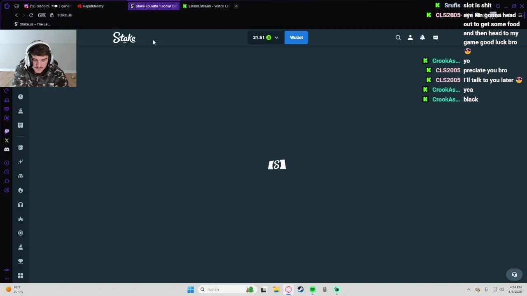527x296 pixels.
Task: Open the Stake search magnifier
Action: pyautogui.click(x=398, y=37)
